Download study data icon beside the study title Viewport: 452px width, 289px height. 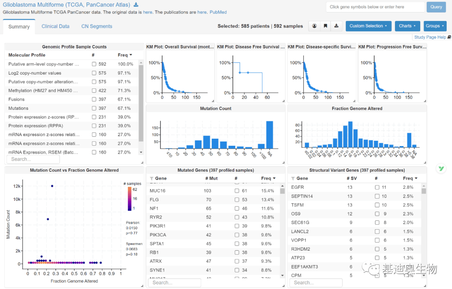pyautogui.click(x=136, y=5)
